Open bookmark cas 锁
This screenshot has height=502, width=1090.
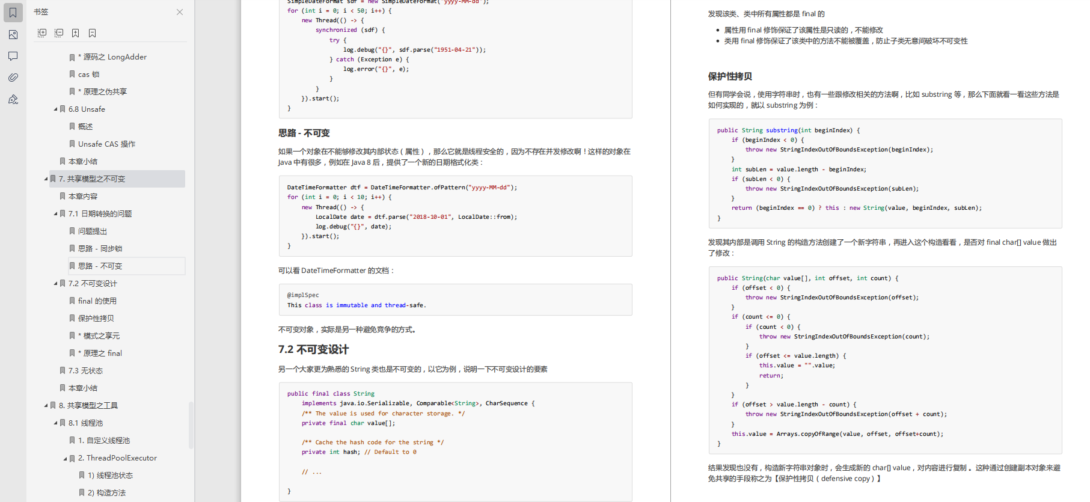(89, 75)
